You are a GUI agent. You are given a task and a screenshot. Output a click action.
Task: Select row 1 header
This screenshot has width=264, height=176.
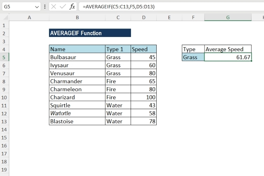4,25
